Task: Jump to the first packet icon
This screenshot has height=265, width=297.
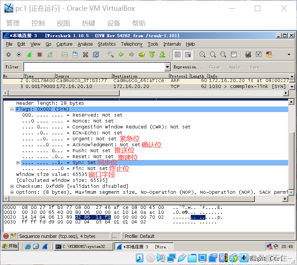Action: tap(152, 55)
